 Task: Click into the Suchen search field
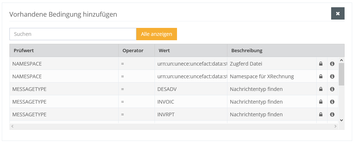tap(73, 34)
